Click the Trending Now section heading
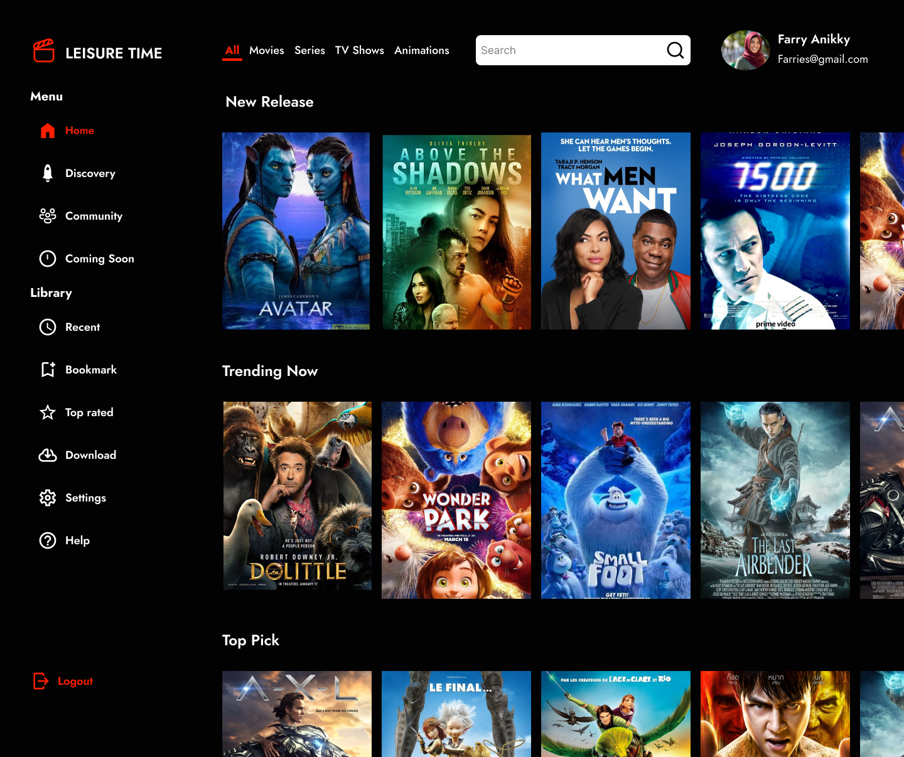904x757 pixels. pos(270,371)
